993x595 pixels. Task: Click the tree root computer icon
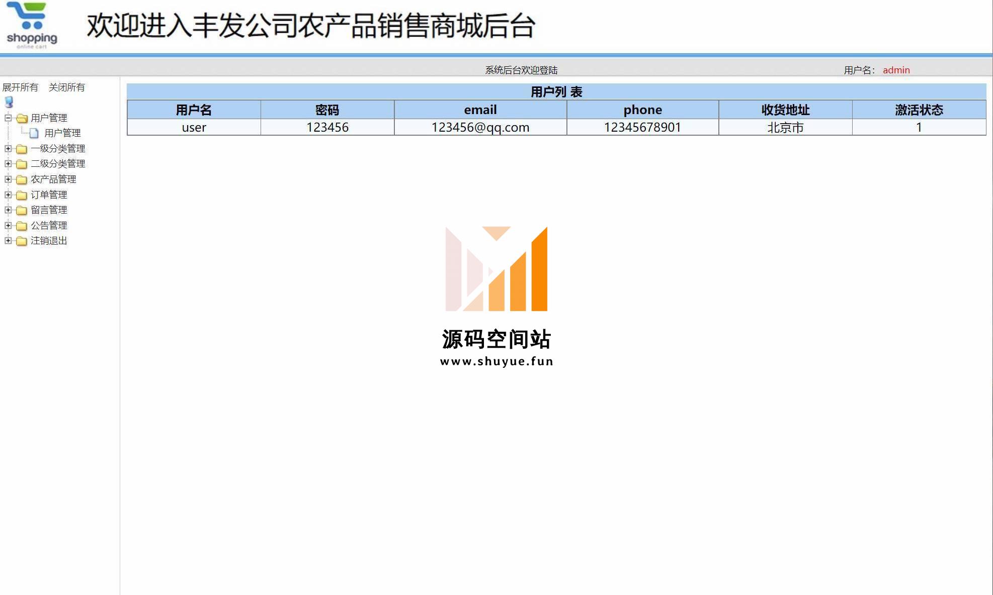pos(9,103)
